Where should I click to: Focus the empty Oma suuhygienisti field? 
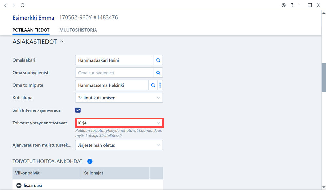(x=114, y=73)
